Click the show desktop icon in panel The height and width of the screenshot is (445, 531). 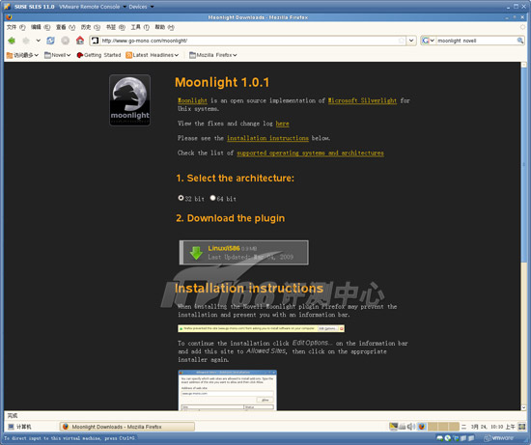522,427
